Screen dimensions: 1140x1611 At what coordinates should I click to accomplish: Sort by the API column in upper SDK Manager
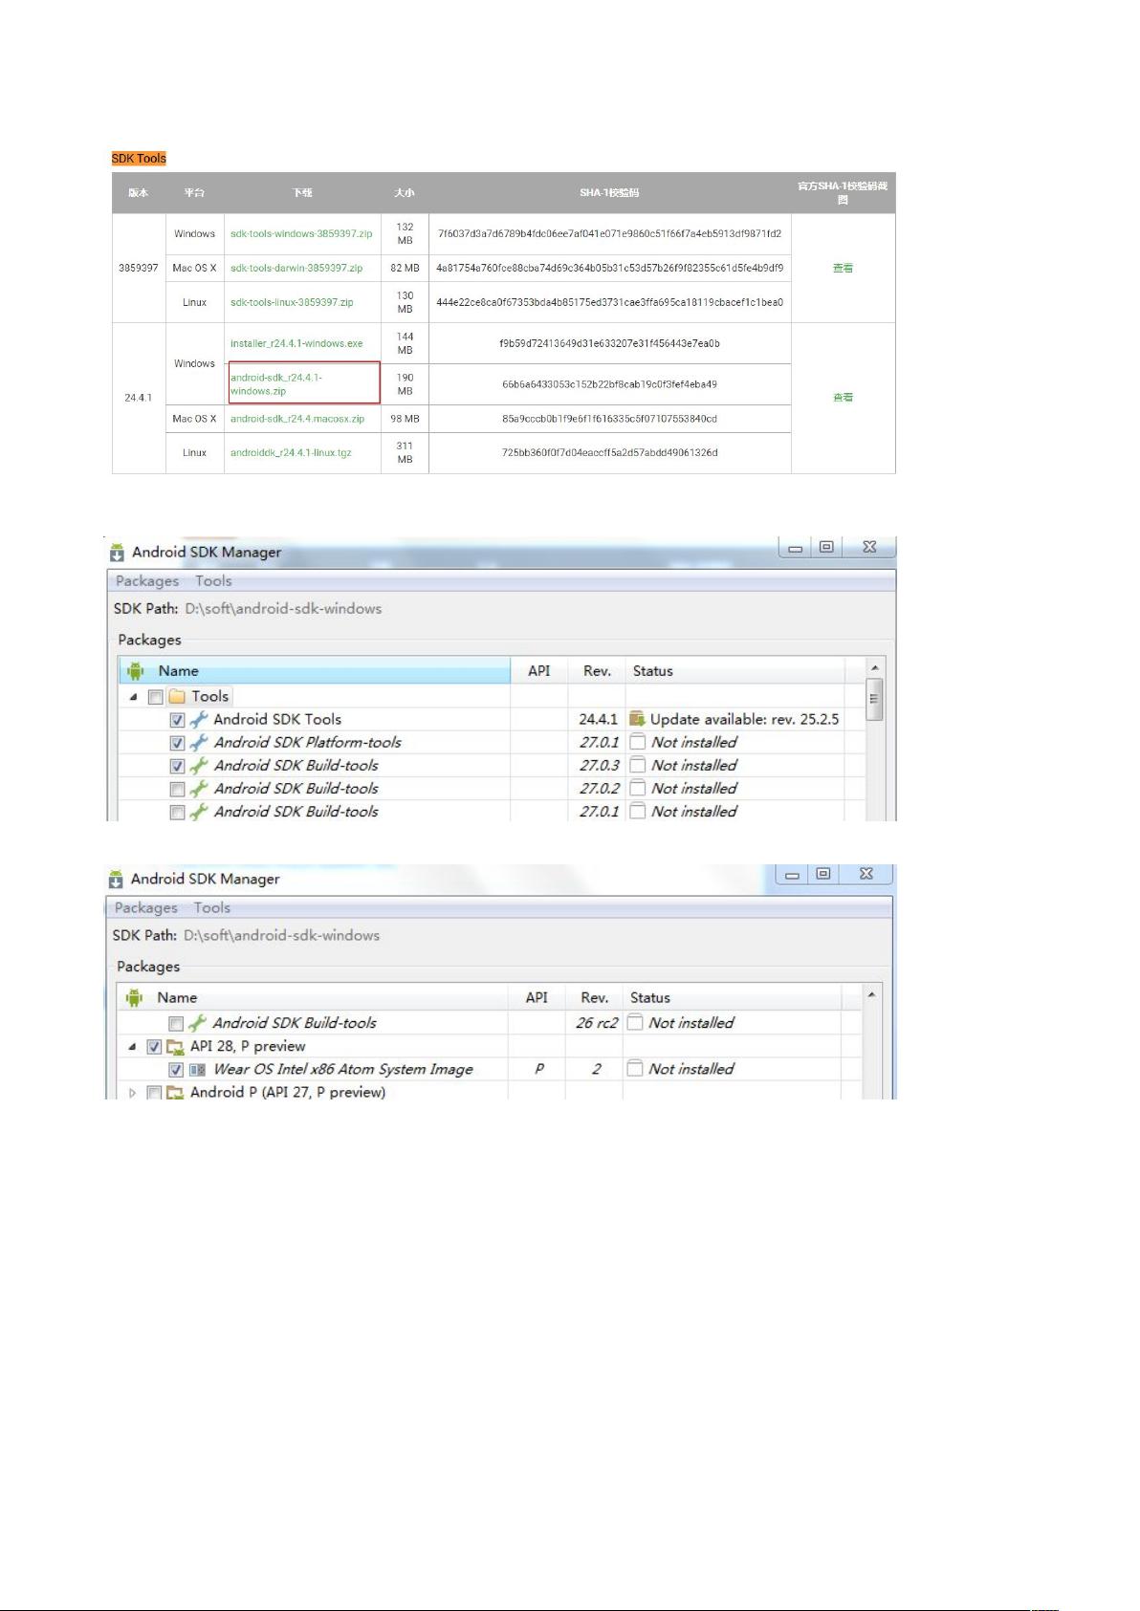539,671
